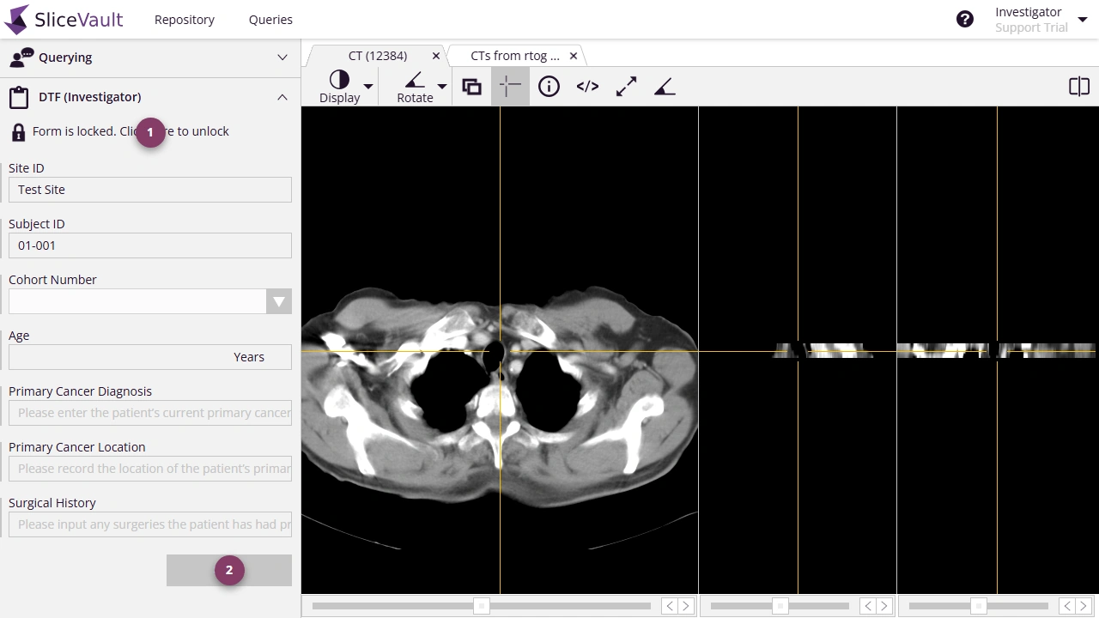
Task: Click the lock icon on the locked form
Action: 17,131
